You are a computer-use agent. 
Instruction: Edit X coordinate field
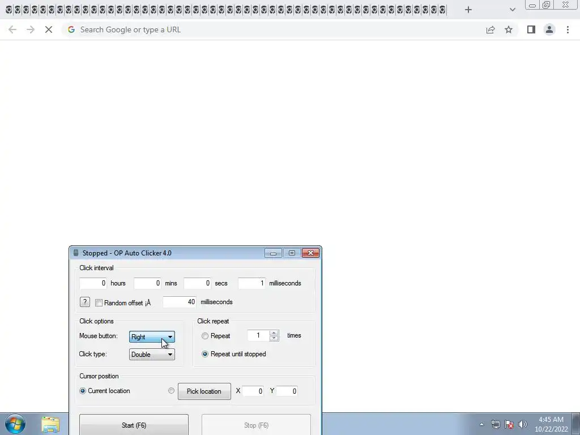click(x=253, y=391)
